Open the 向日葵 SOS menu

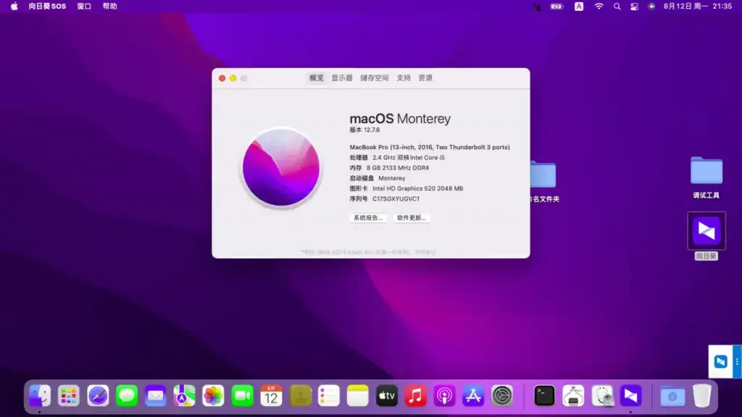(47, 6)
